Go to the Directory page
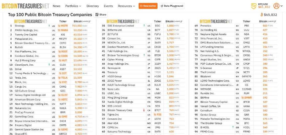 pos(92,6)
